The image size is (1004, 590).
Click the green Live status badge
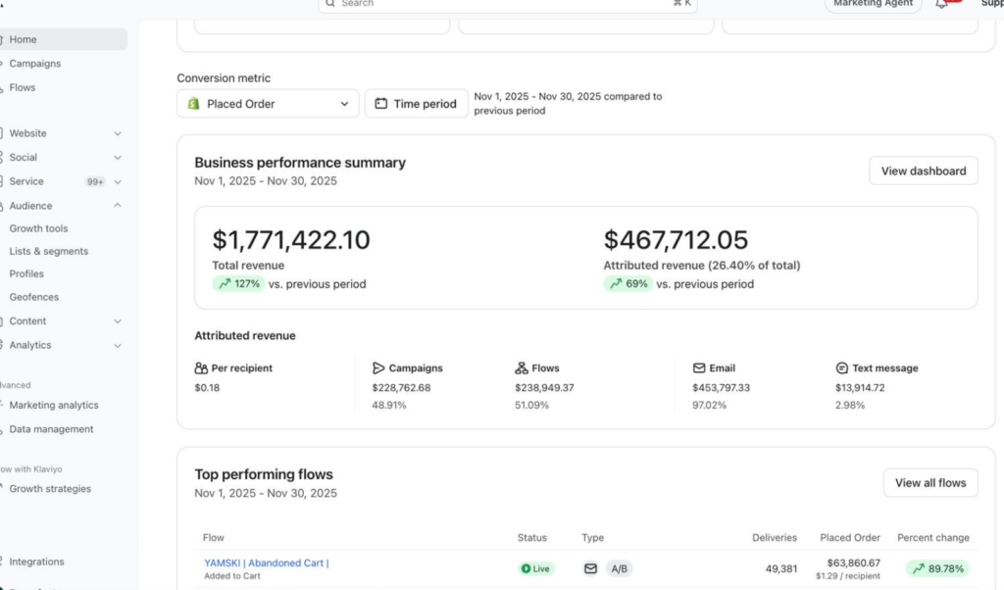(x=535, y=568)
